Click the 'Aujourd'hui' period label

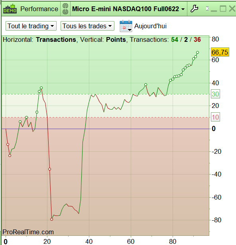coord(150,26)
